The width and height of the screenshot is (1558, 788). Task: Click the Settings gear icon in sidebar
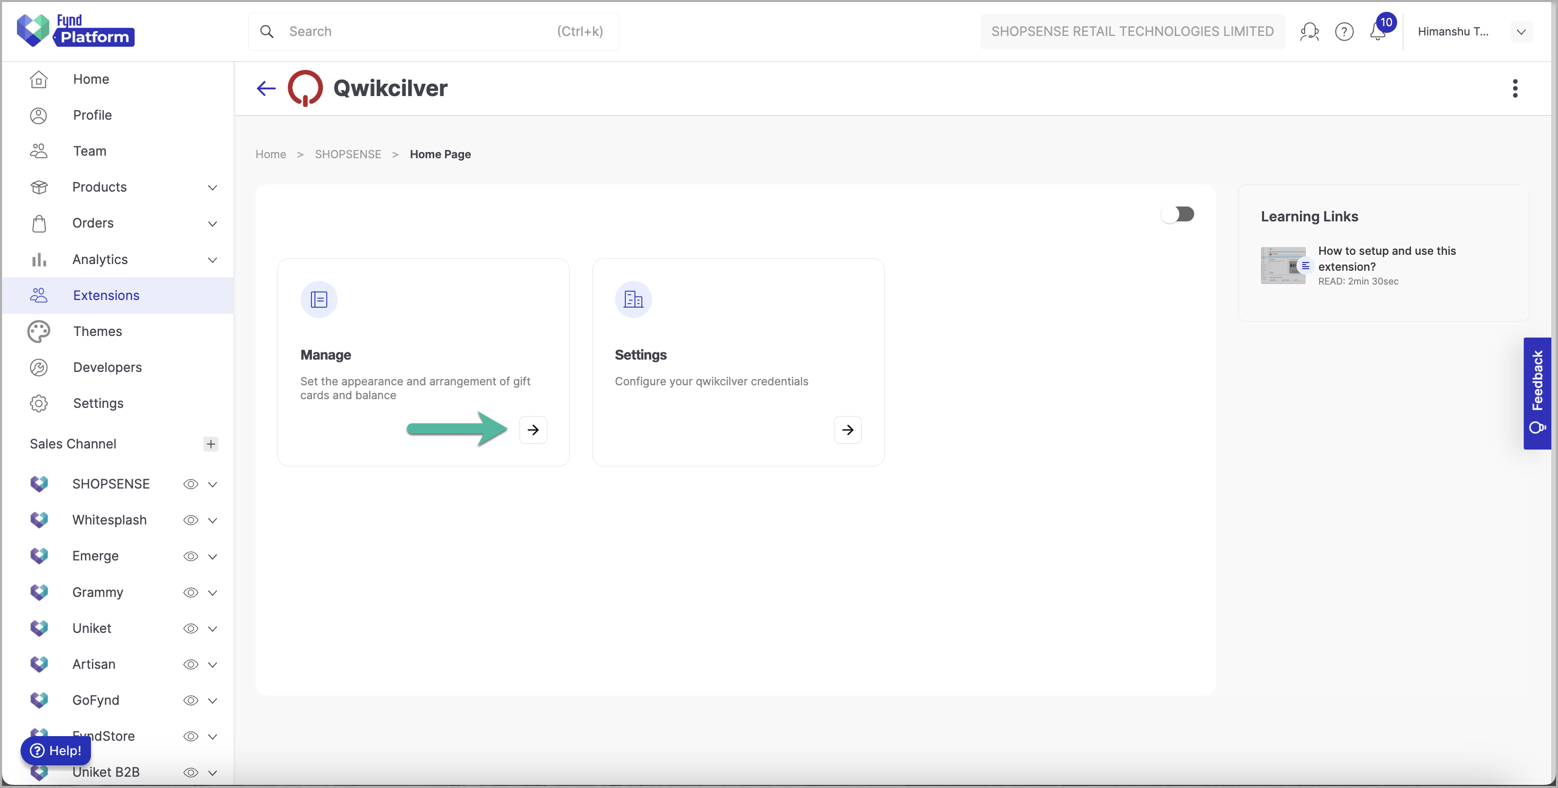coord(39,403)
